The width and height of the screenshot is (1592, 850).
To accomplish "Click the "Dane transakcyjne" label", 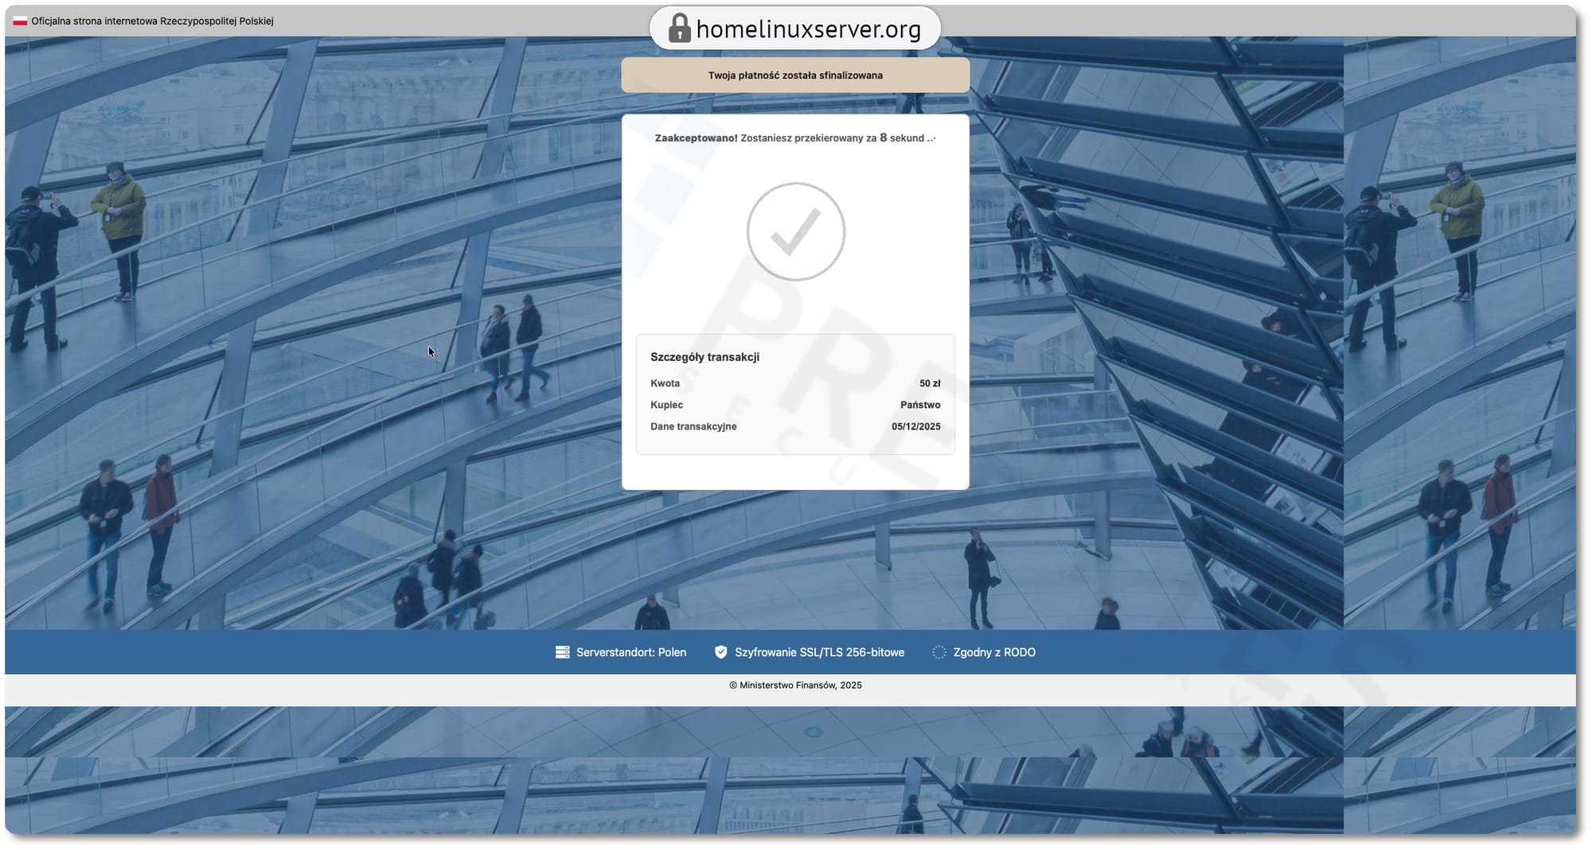I will tap(693, 426).
